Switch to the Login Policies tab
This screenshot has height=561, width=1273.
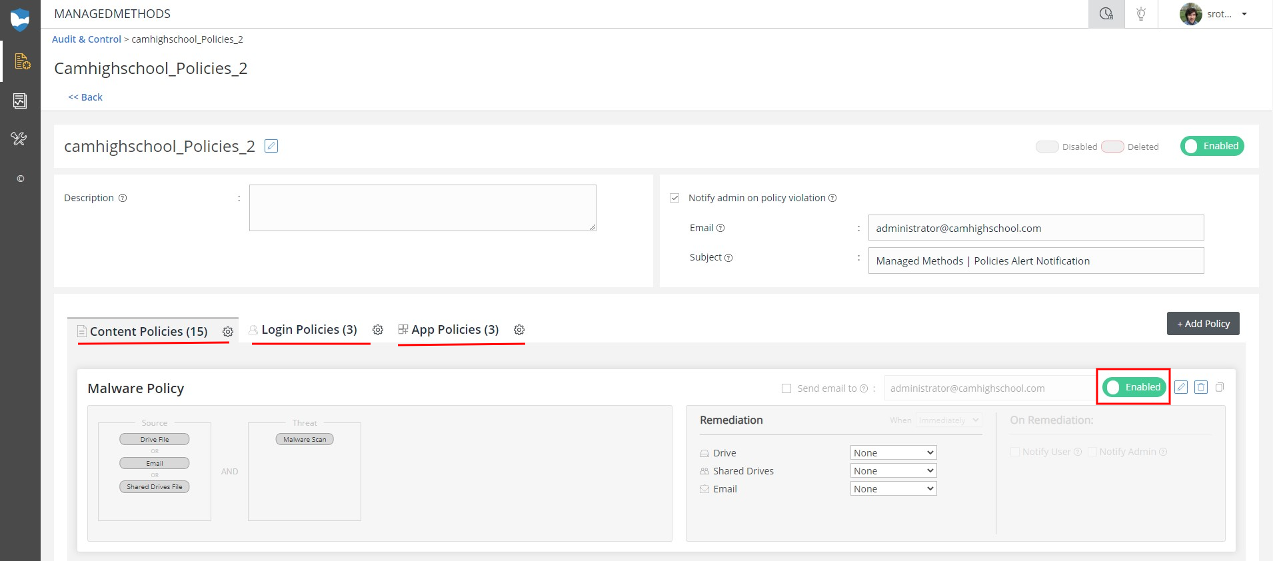[309, 330]
